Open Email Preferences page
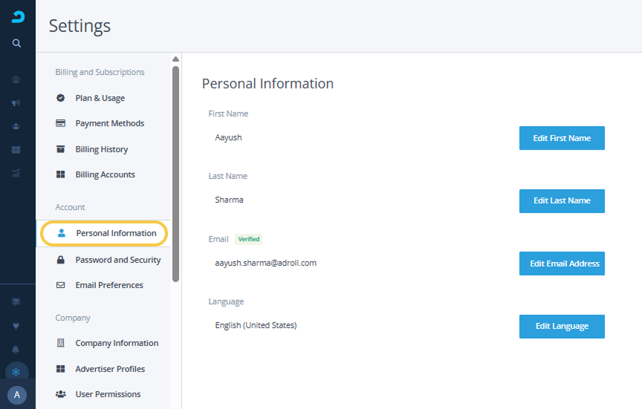 pos(108,285)
